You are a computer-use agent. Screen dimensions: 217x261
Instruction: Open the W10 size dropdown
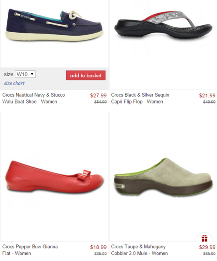[x=25, y=74]
